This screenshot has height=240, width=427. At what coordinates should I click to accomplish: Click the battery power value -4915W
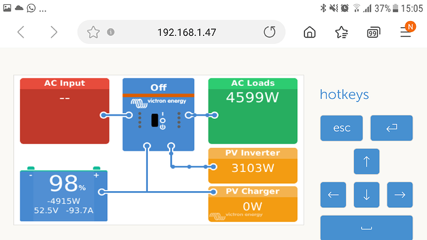click(x=64, y=201)
